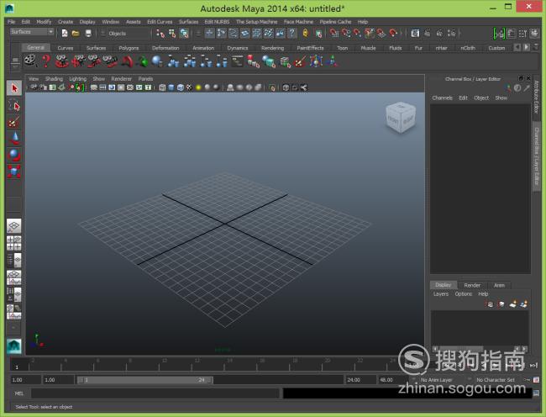Click the isolate select icon in viewport toolbar
This screenshot has height=417, width=546.
272,87
